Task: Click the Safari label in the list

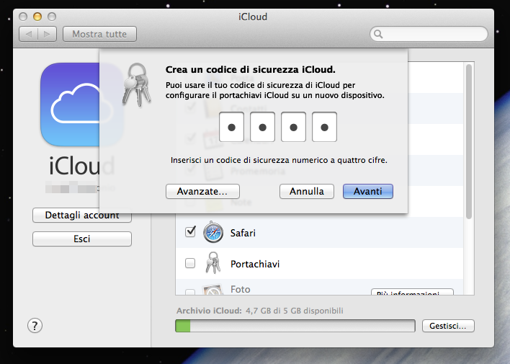Action: 243,233
